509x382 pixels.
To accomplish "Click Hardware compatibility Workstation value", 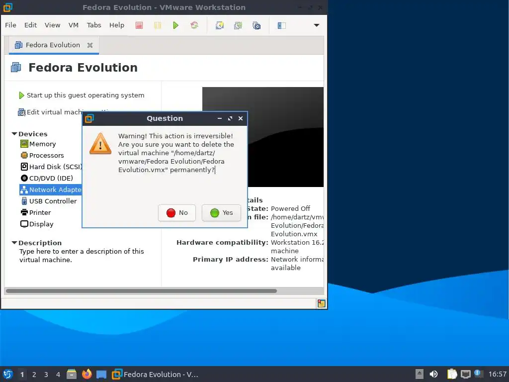I will tap(297, 247).
